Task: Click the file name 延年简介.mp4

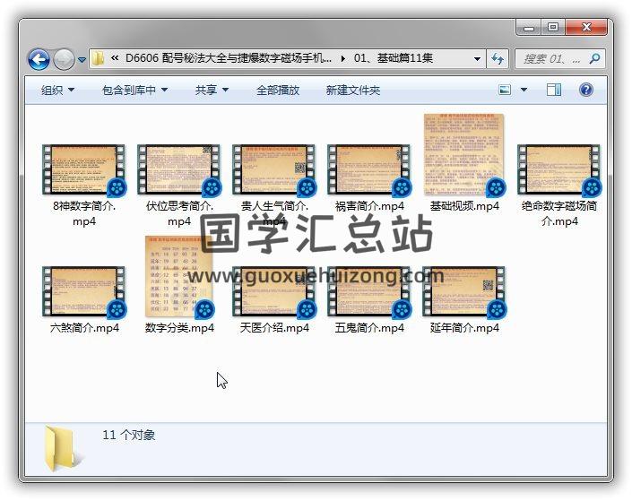Action: click(464, 328)
